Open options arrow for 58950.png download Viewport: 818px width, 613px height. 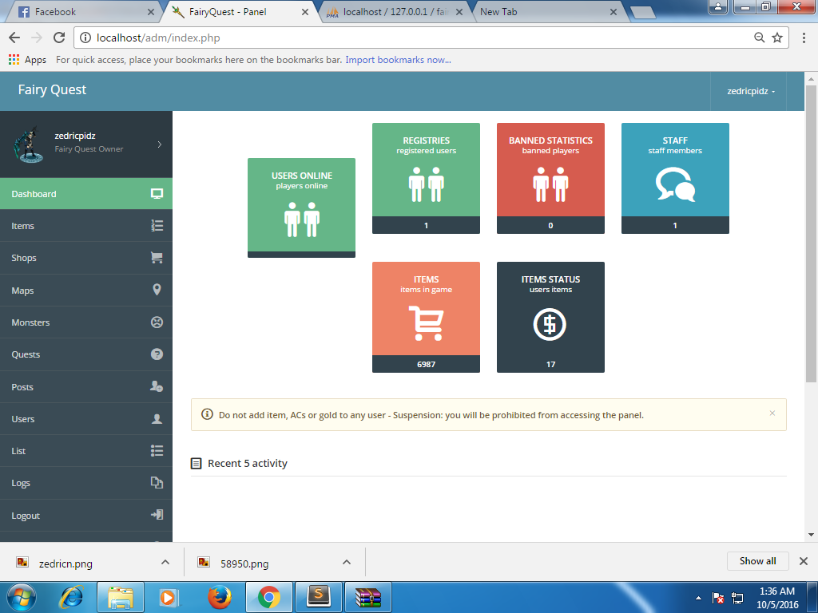[347, 562]
